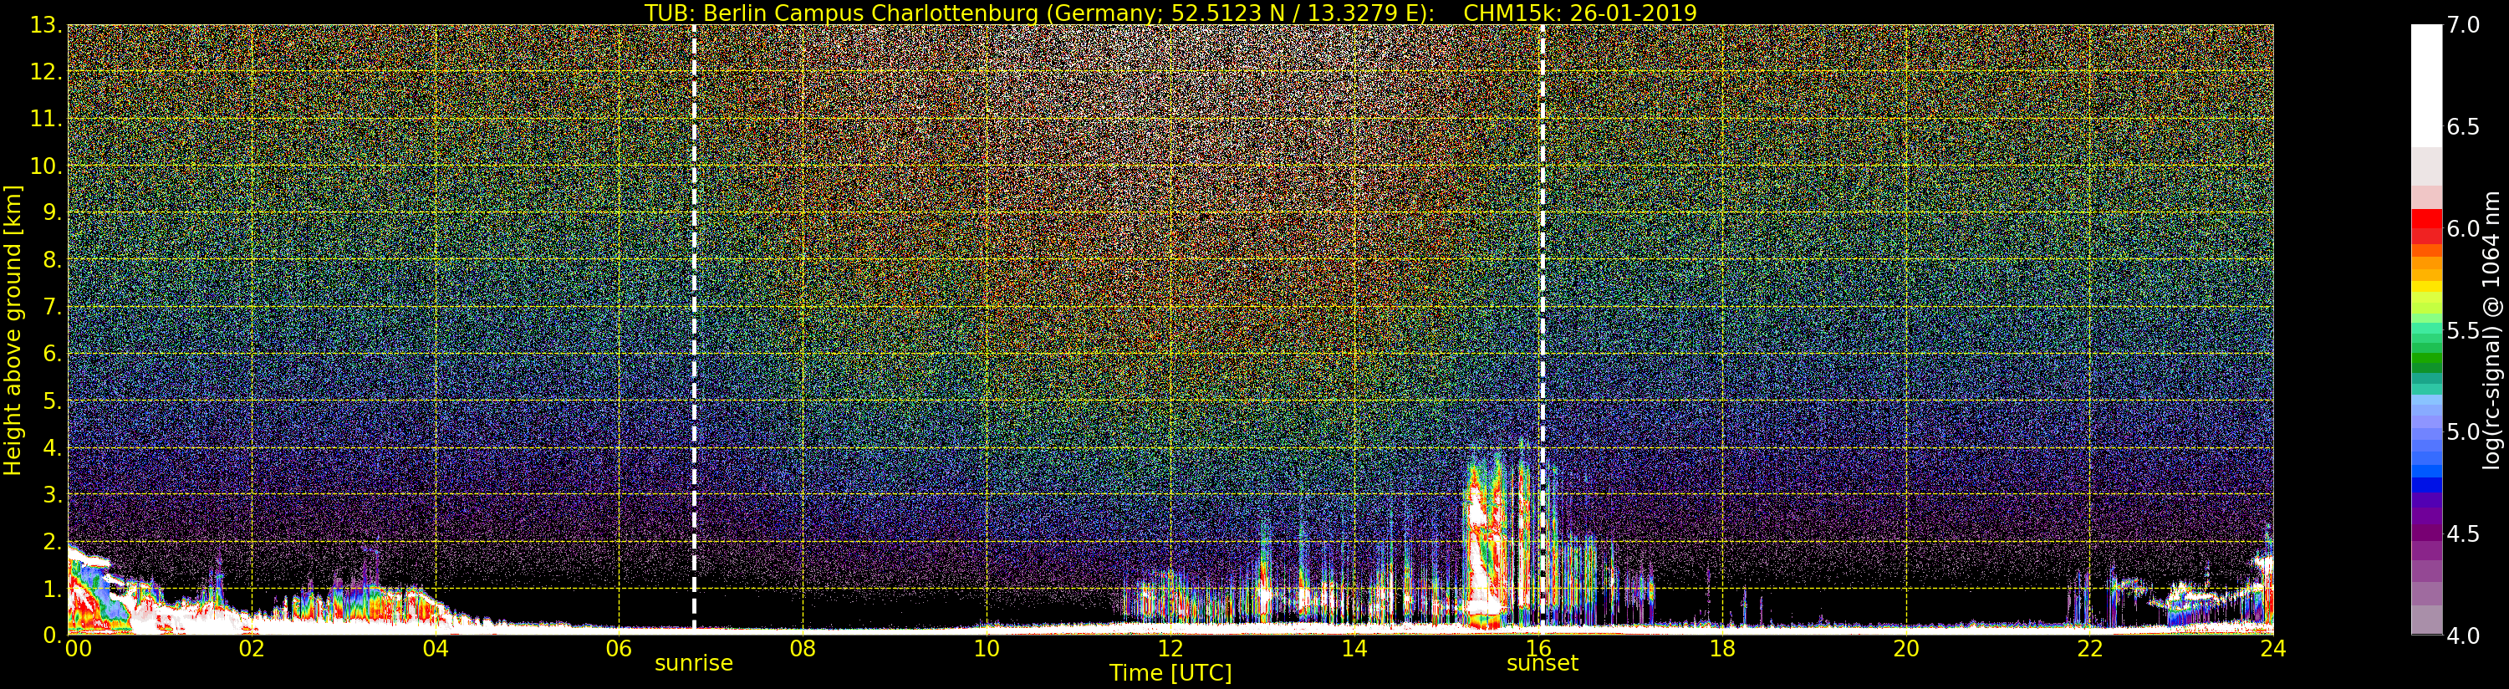Image resolution: width=2509 pixels, height=689 pixels.
Task: Click the colorbar value label '7.0'
Action: (x=2463, y=25)
